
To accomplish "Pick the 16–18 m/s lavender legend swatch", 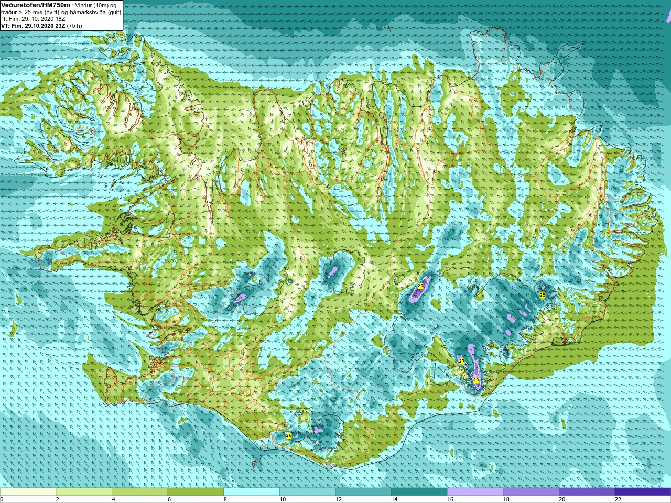I will tap(475, 491).
